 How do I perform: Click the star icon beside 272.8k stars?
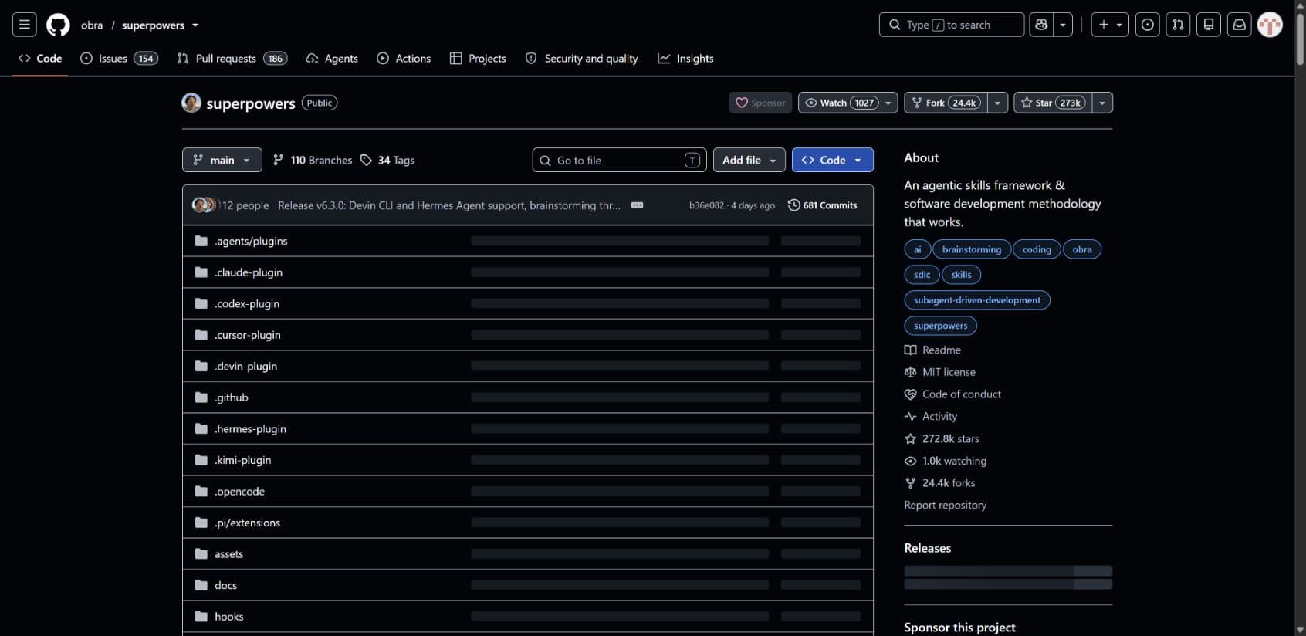pos(911,438)
